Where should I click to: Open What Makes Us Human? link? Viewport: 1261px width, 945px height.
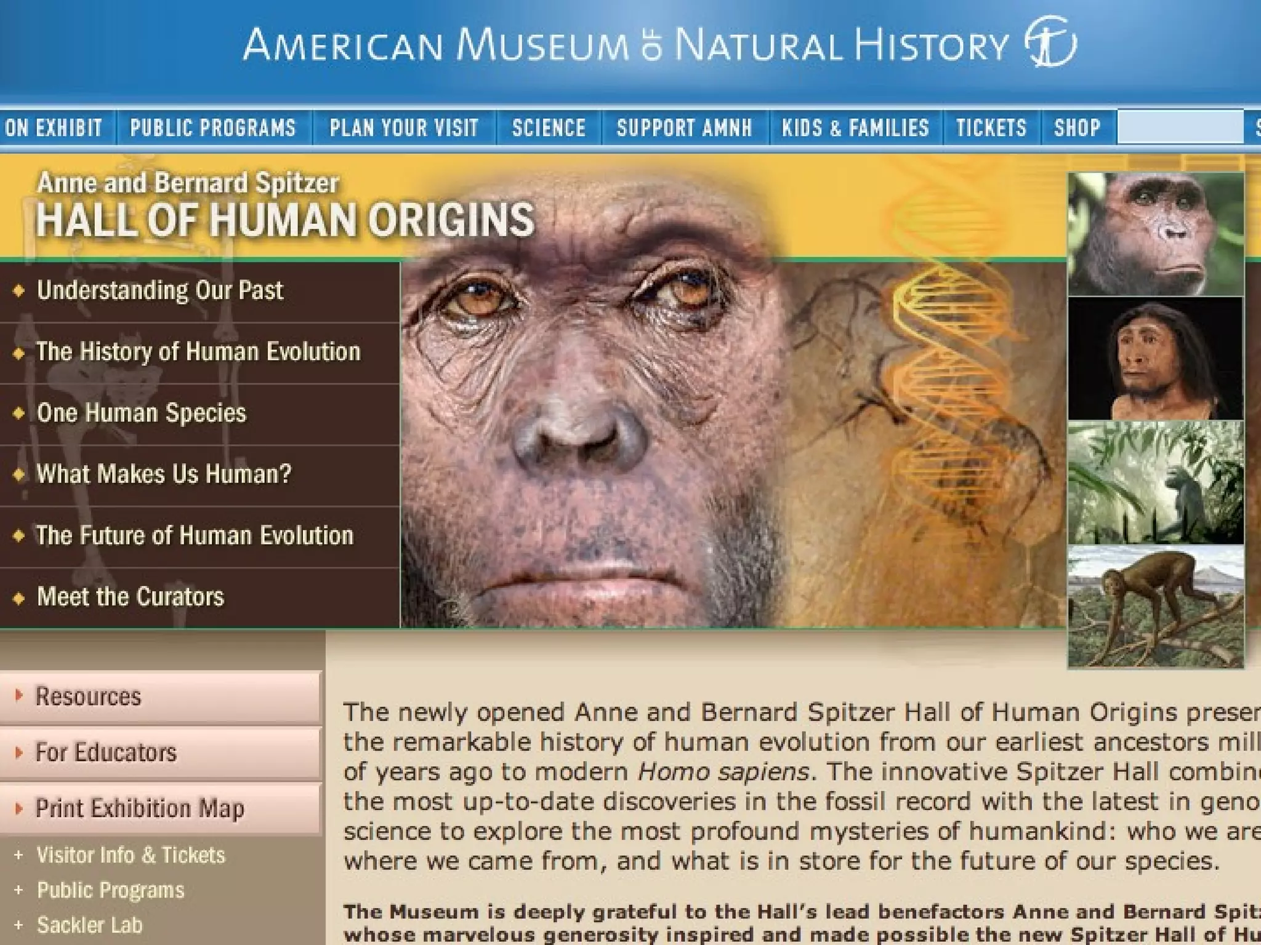pyautogui.click(x=164, y=474)
